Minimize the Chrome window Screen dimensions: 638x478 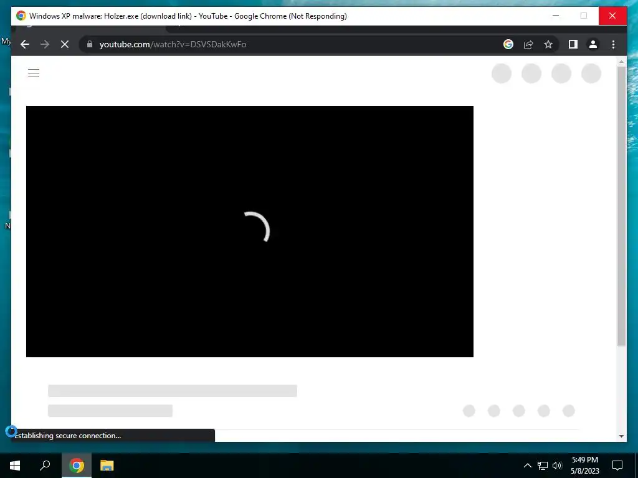[x=556, y=16]
